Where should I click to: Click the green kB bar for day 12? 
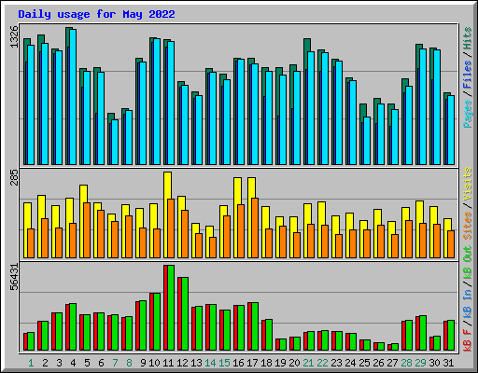pyautogui.click(x=185, y=314)
